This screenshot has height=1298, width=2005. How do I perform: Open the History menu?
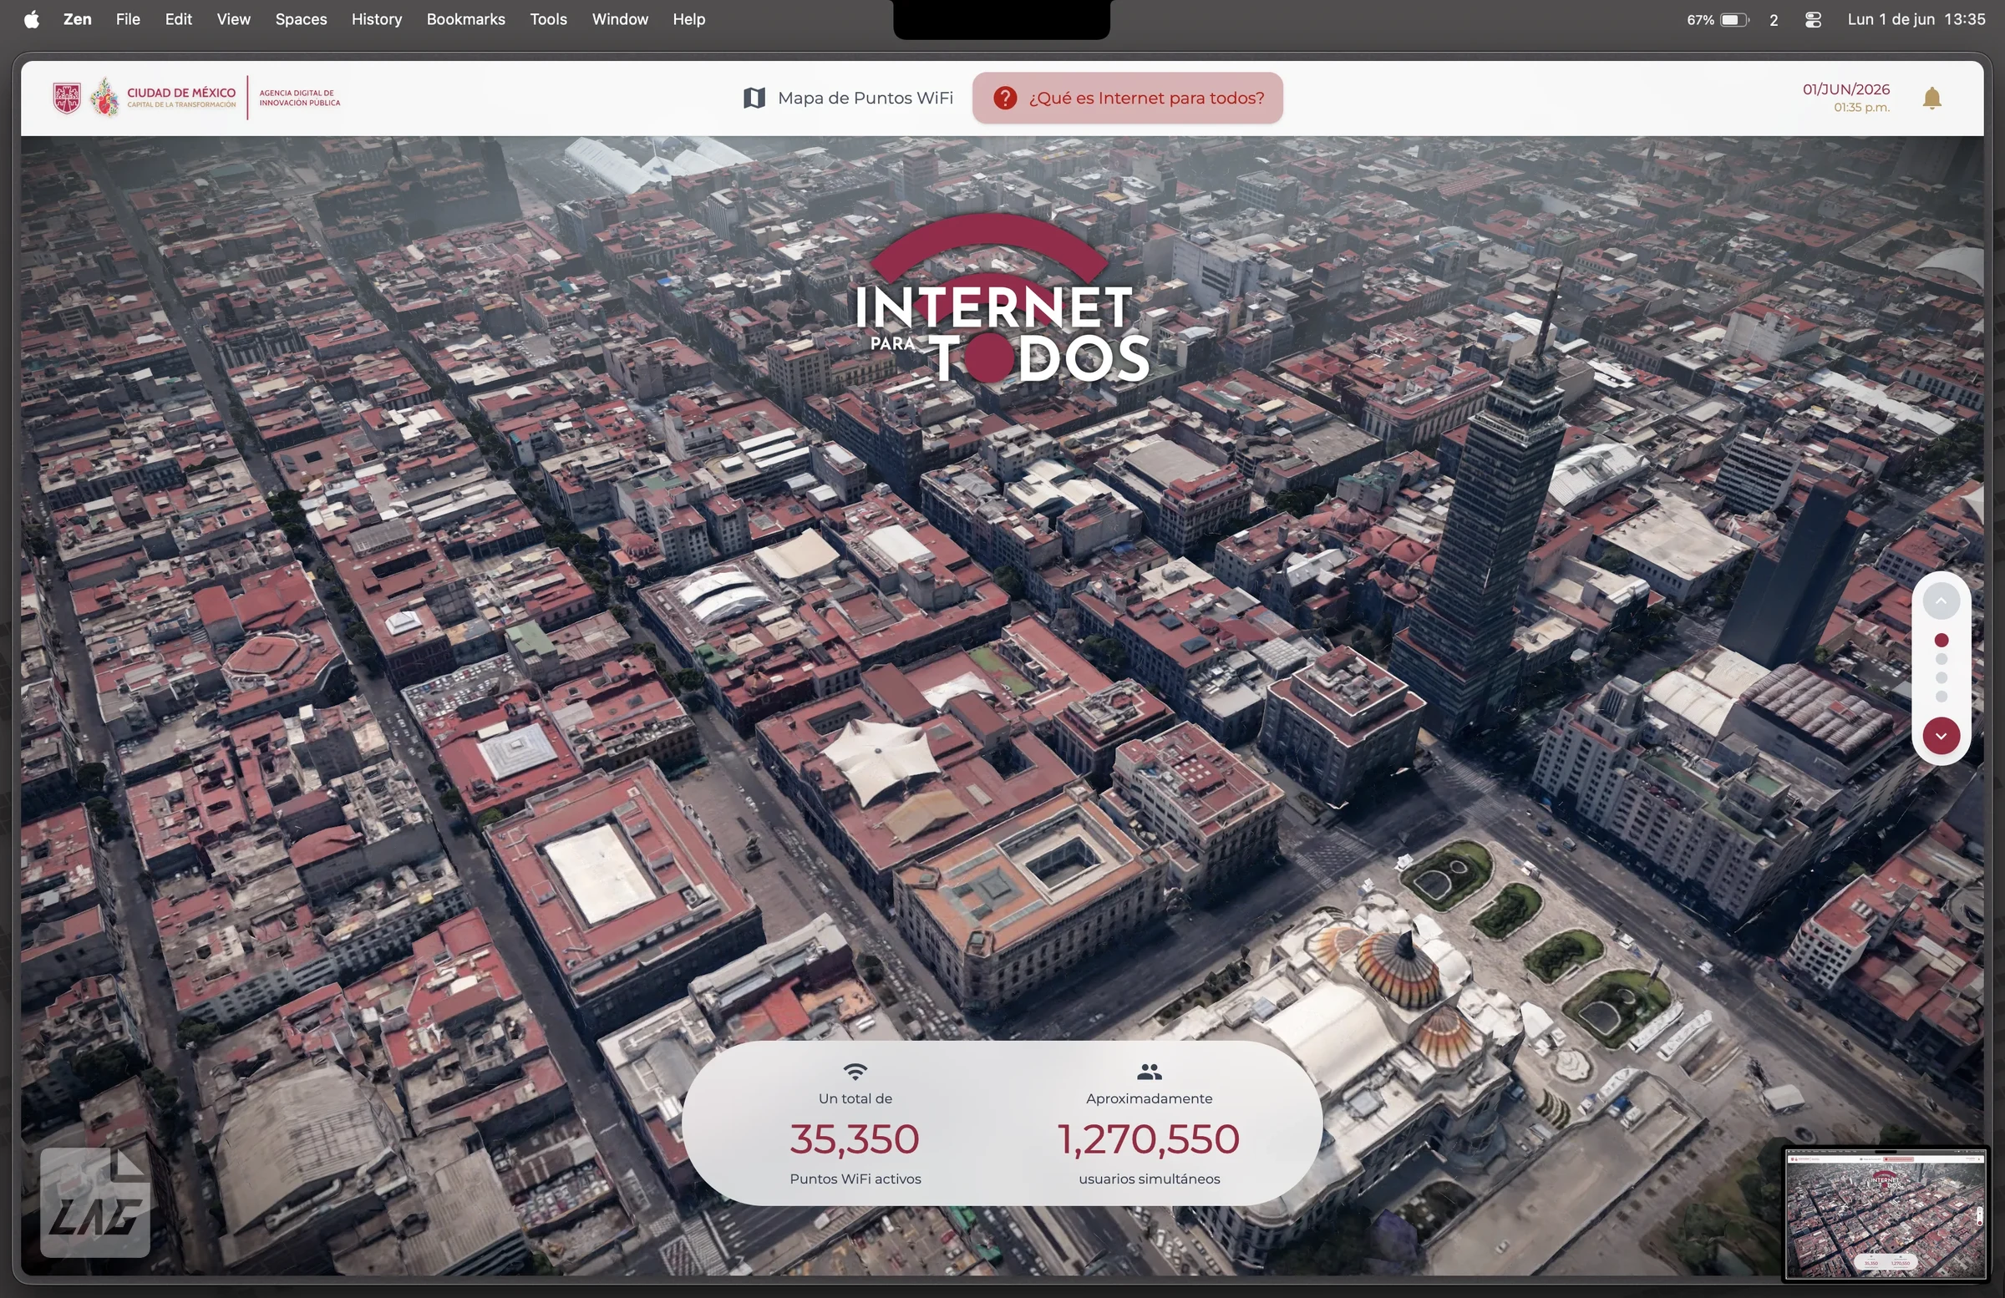pyautogui.click(x=377, y=19)
